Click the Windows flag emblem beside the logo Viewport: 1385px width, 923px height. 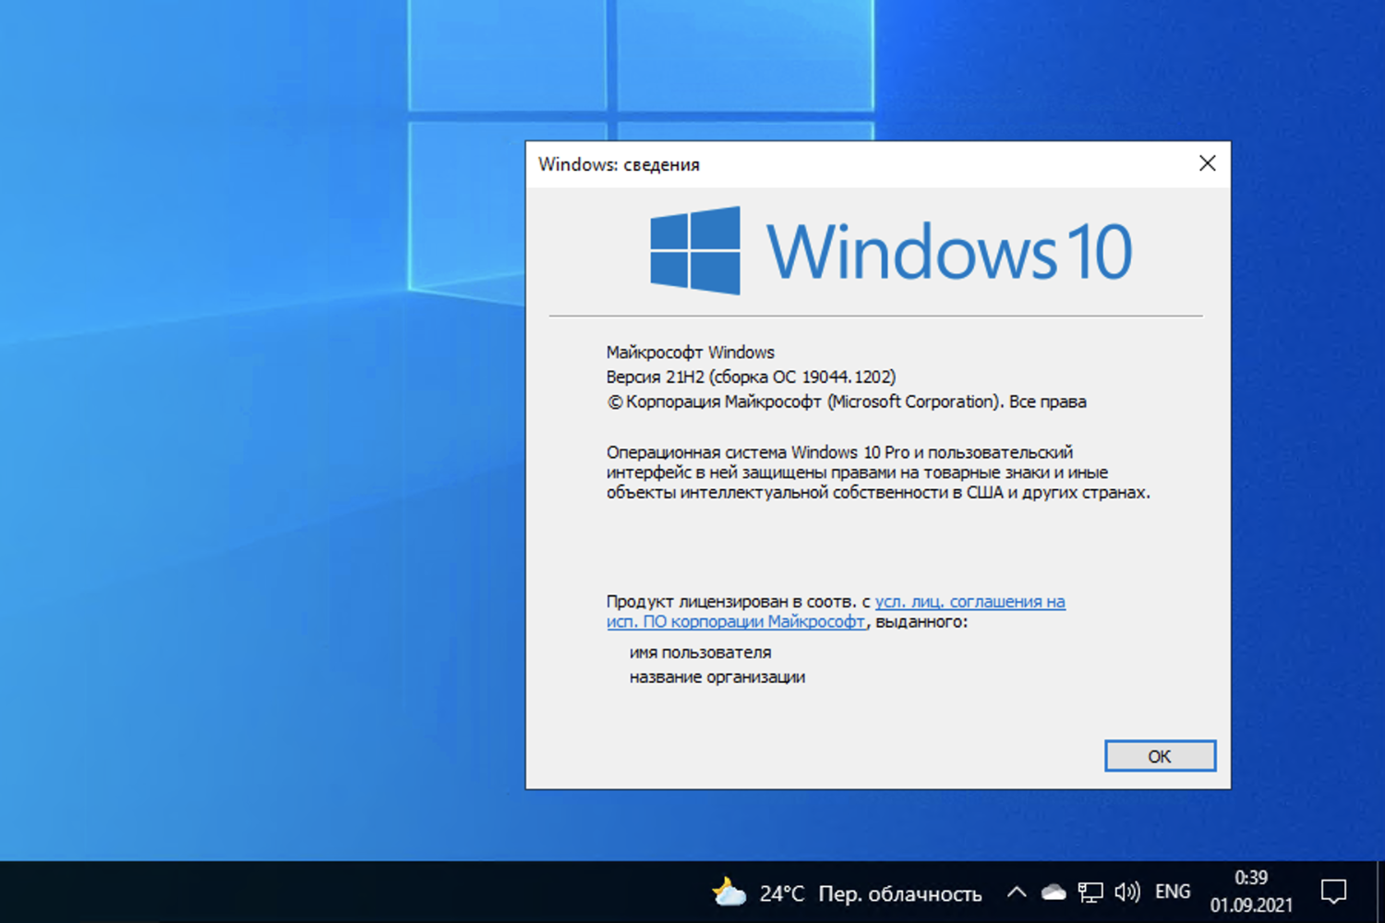click(x=695, y=247)
